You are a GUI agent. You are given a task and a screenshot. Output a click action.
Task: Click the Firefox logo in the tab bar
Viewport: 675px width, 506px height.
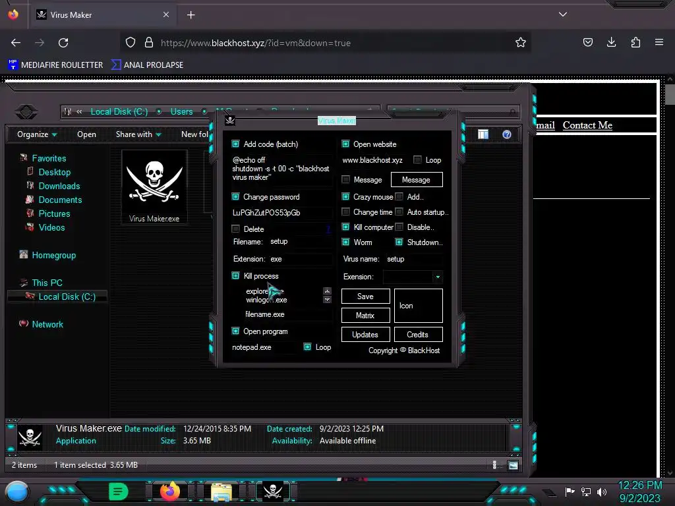tap(13, 14)
